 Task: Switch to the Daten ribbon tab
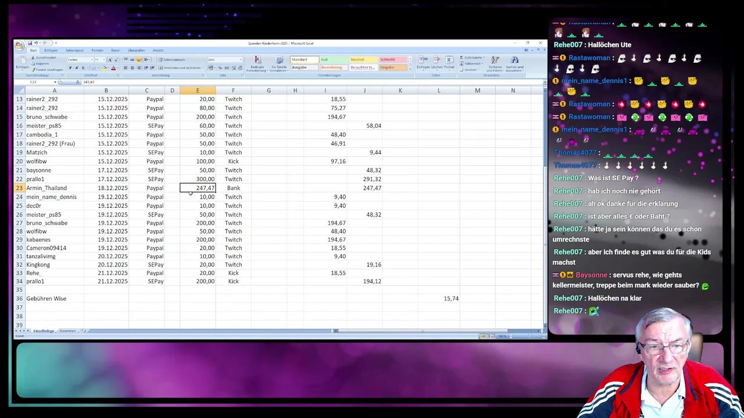(115, 51)
